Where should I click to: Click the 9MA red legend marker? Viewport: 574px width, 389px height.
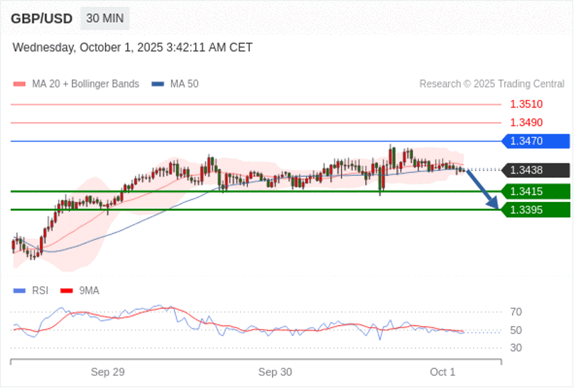67,291
